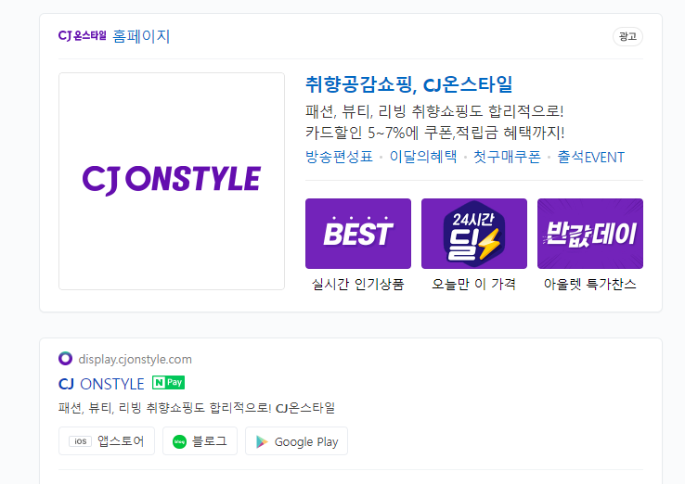Click the text '카드할인 5~7%에 쿠폰,적립금 혜택까지!'
The height and width of the screenshot is (484, 685).
434,133
